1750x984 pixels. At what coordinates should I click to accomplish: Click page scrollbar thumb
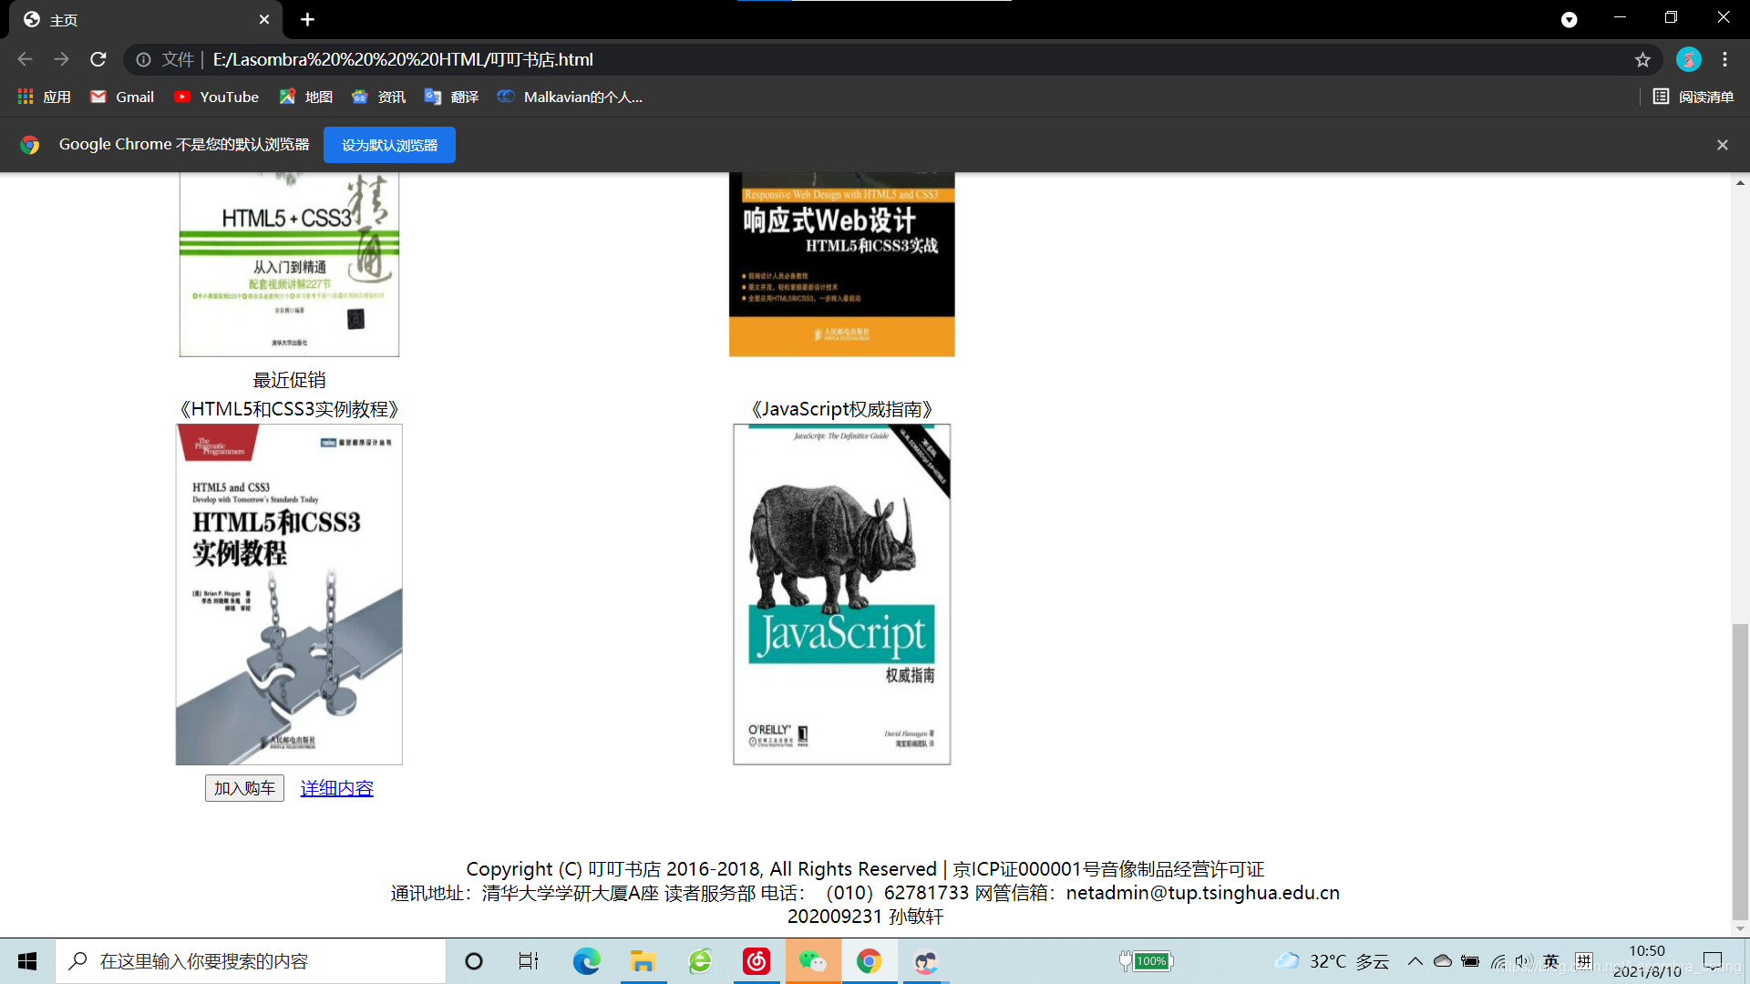tap(1740, 773)
